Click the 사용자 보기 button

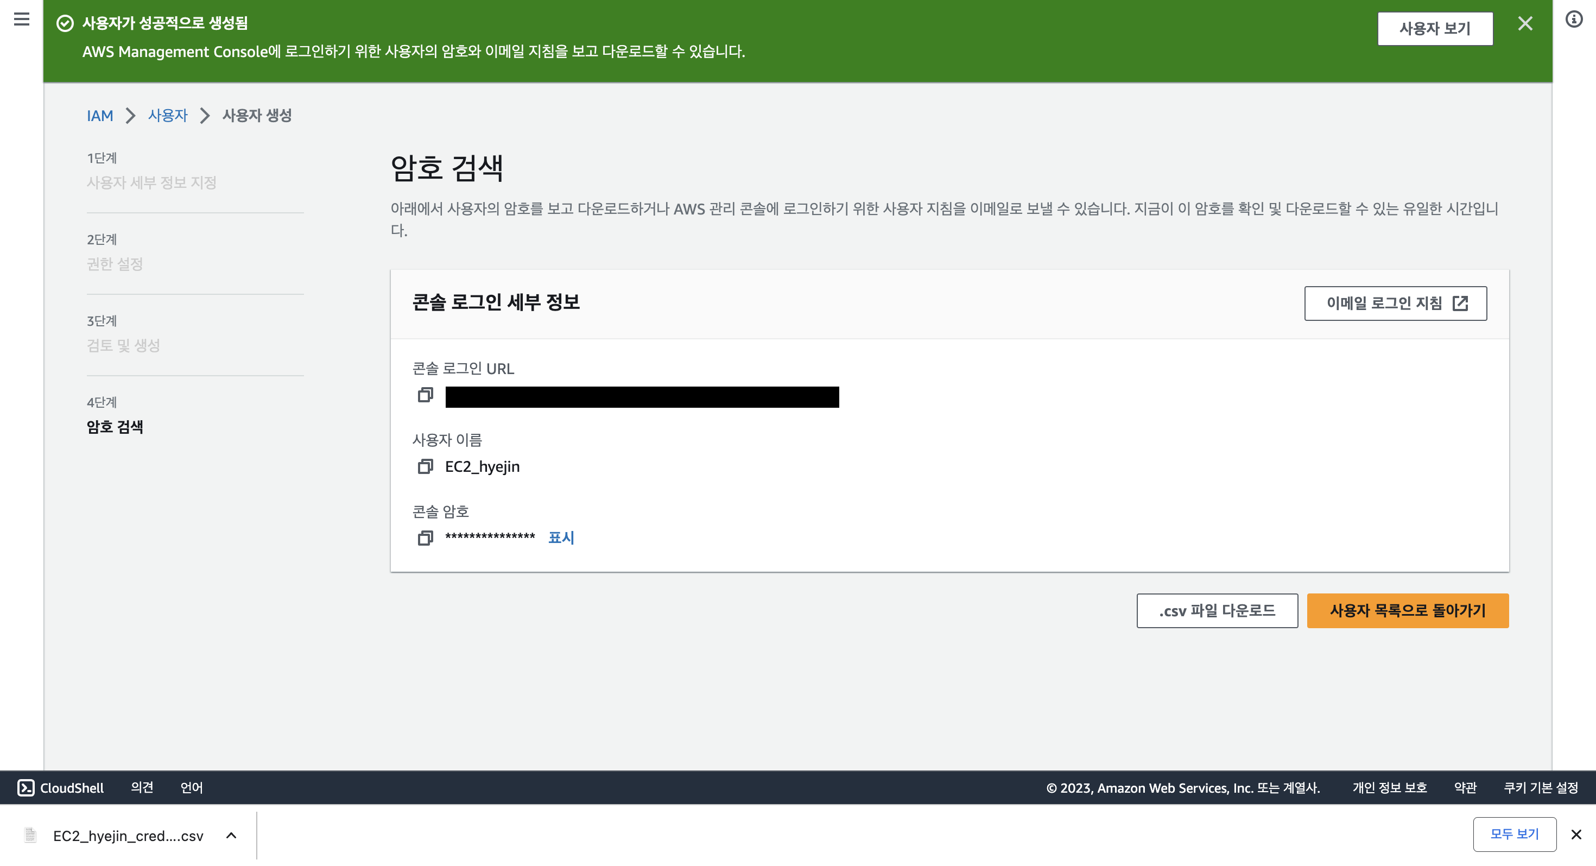(x=1434, y=28)
